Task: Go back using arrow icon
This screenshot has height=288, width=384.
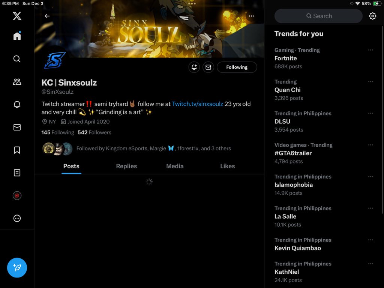Action: 47,16
